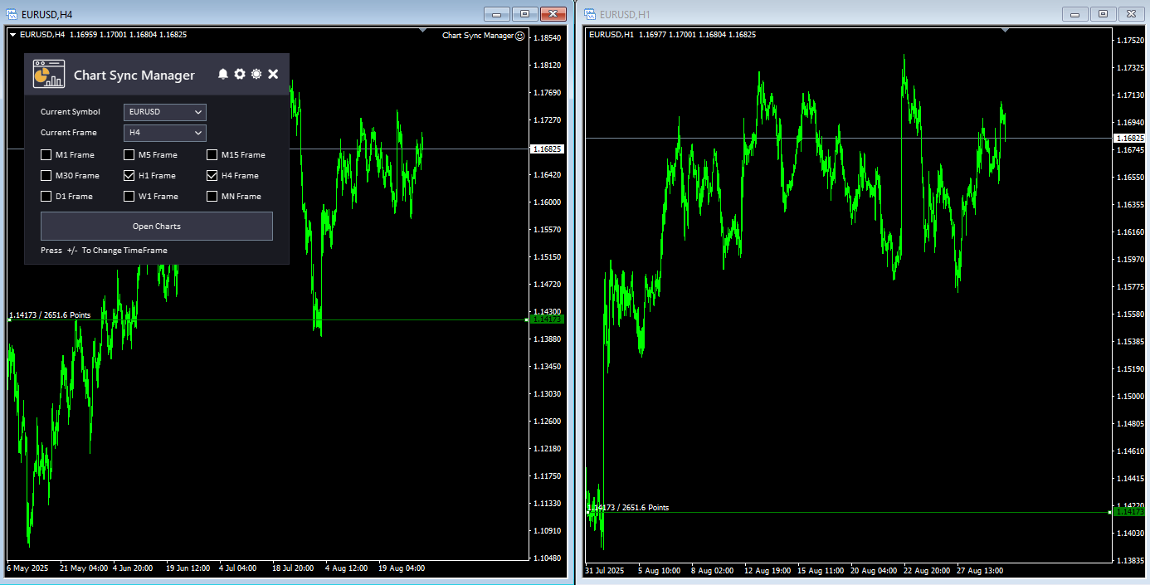Click the 1.16825 current price label on H1 scale

1131,138
